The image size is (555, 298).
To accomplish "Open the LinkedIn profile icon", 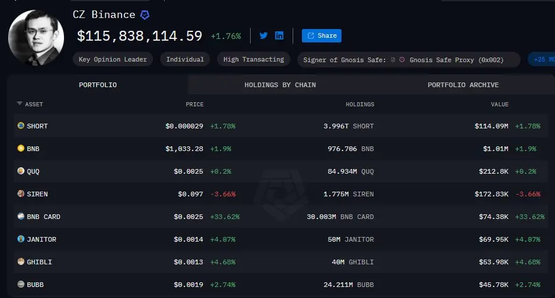I will (x=279, y=35).
